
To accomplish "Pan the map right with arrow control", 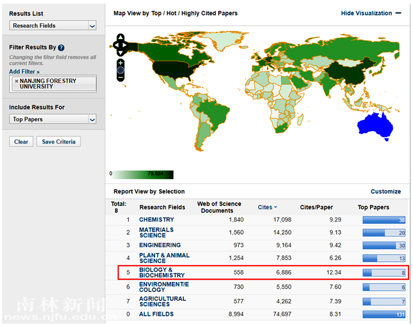I will click(x=127, y=45).
